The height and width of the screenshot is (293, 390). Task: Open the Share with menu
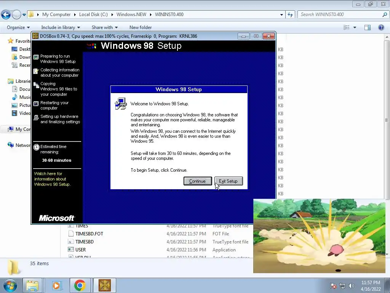pyautogui.click(x=104, y=27)
